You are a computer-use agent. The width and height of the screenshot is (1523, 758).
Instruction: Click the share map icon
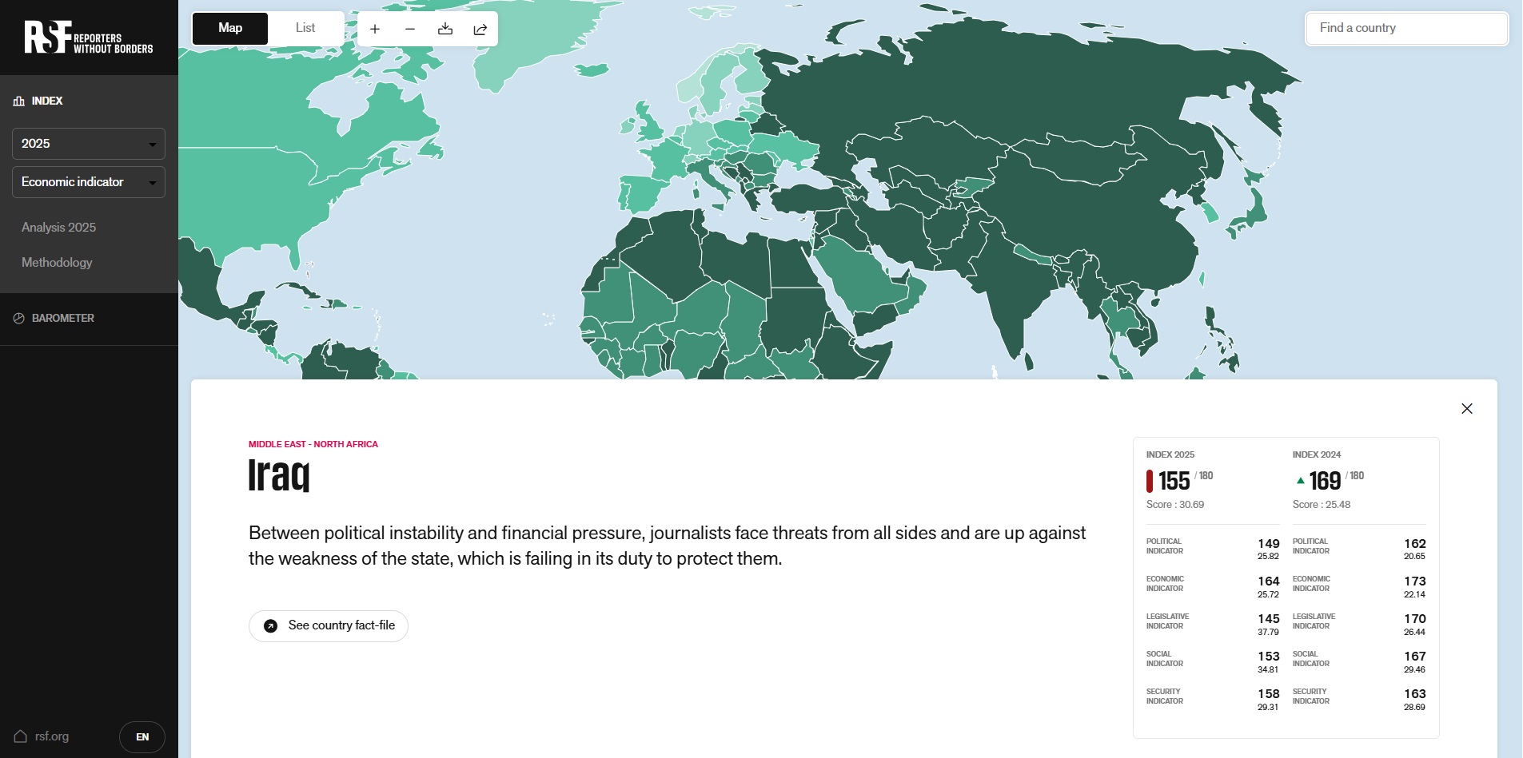pyautogui.click(x=480, y=29)
